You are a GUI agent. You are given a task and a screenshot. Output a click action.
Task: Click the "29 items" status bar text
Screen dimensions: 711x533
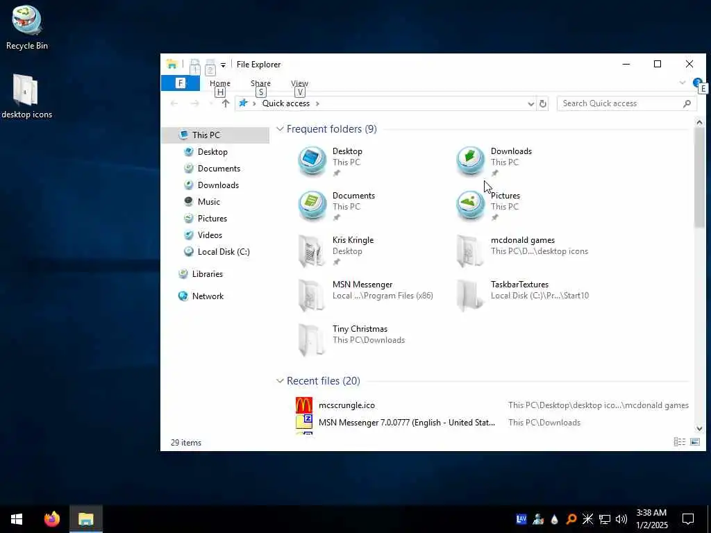(186, 443)
